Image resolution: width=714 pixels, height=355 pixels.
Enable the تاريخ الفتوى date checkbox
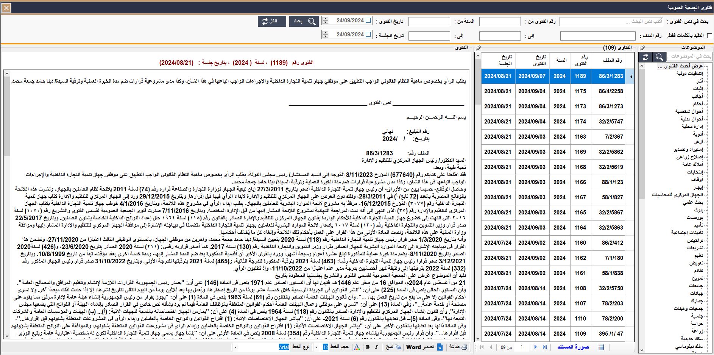point(368,20)
